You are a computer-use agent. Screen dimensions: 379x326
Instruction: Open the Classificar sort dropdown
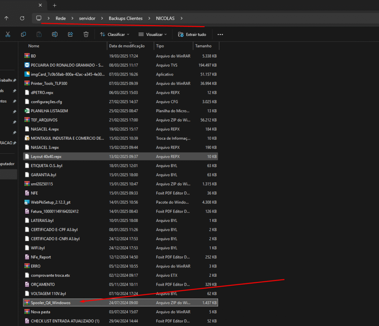pyautogui.click(x=115, y=34)
